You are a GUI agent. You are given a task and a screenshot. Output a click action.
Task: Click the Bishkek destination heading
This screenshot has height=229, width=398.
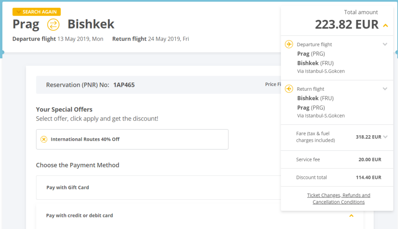coord(91,24)
